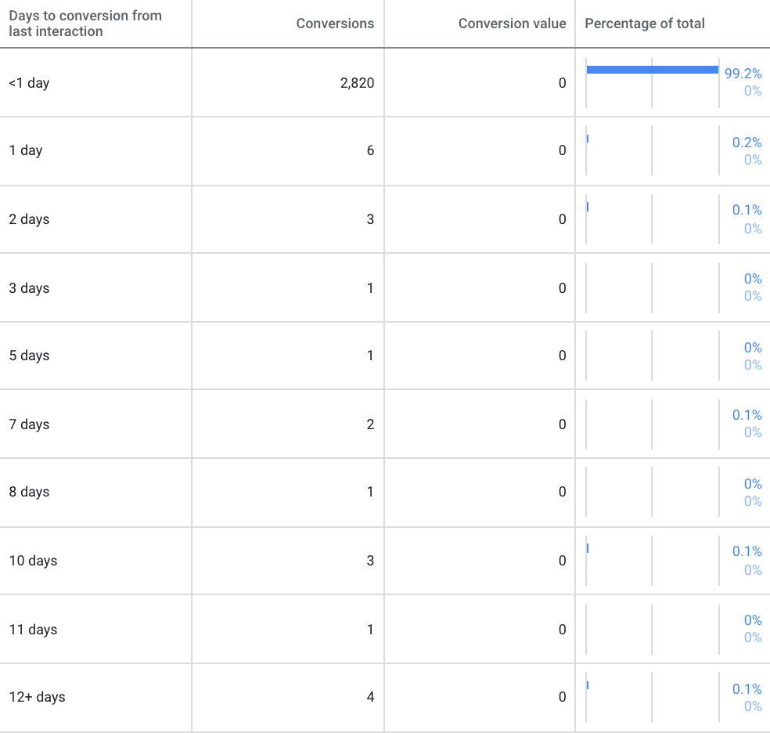Click the conversions count 4 in 12+ days row
This screenshot has width=770, height=733.
[370, 697]
